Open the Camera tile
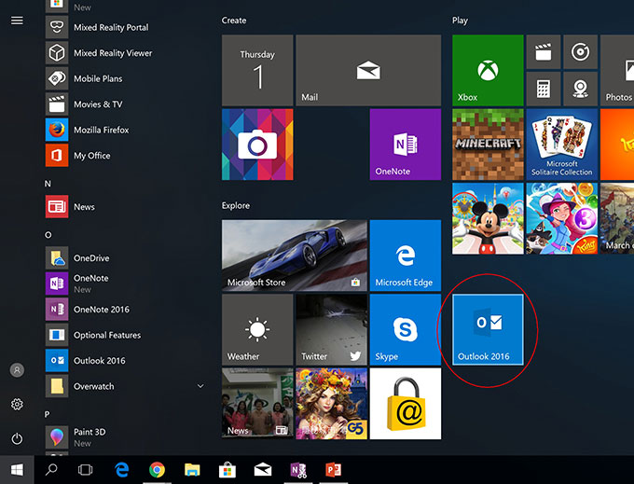This screenshot has width=634, height=484. point(257,145)
